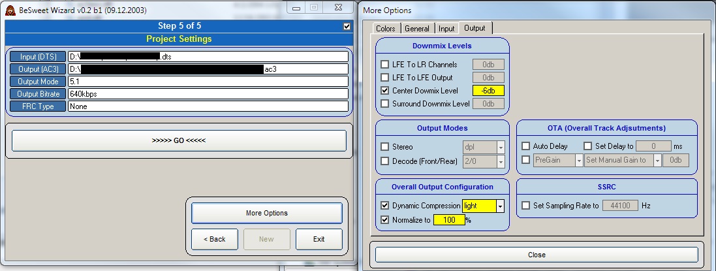
Task: Open the Stereo dpl dropdown
Action: point(501,148)
